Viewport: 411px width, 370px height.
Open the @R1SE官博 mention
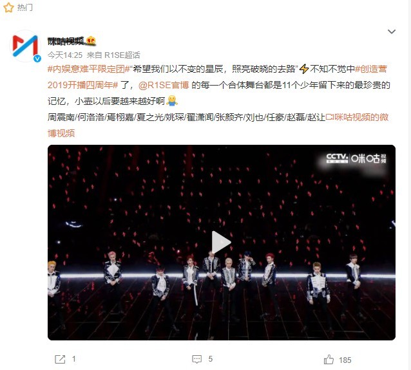[x=164, y=86]
